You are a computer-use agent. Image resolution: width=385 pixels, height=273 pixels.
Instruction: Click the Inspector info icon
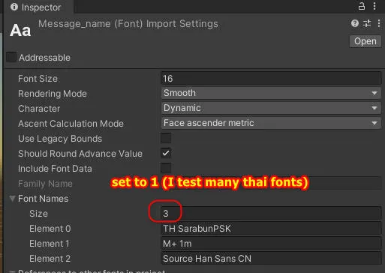pos(14,7)
